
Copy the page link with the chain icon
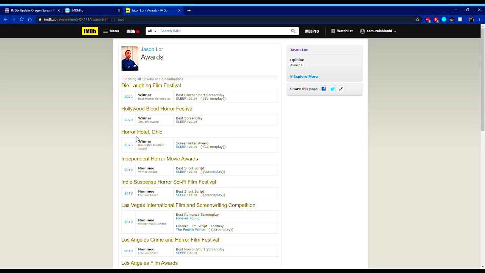coord(341,89)
